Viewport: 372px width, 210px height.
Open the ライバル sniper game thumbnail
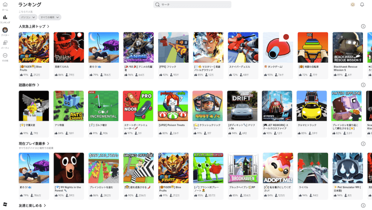point(313,168)
